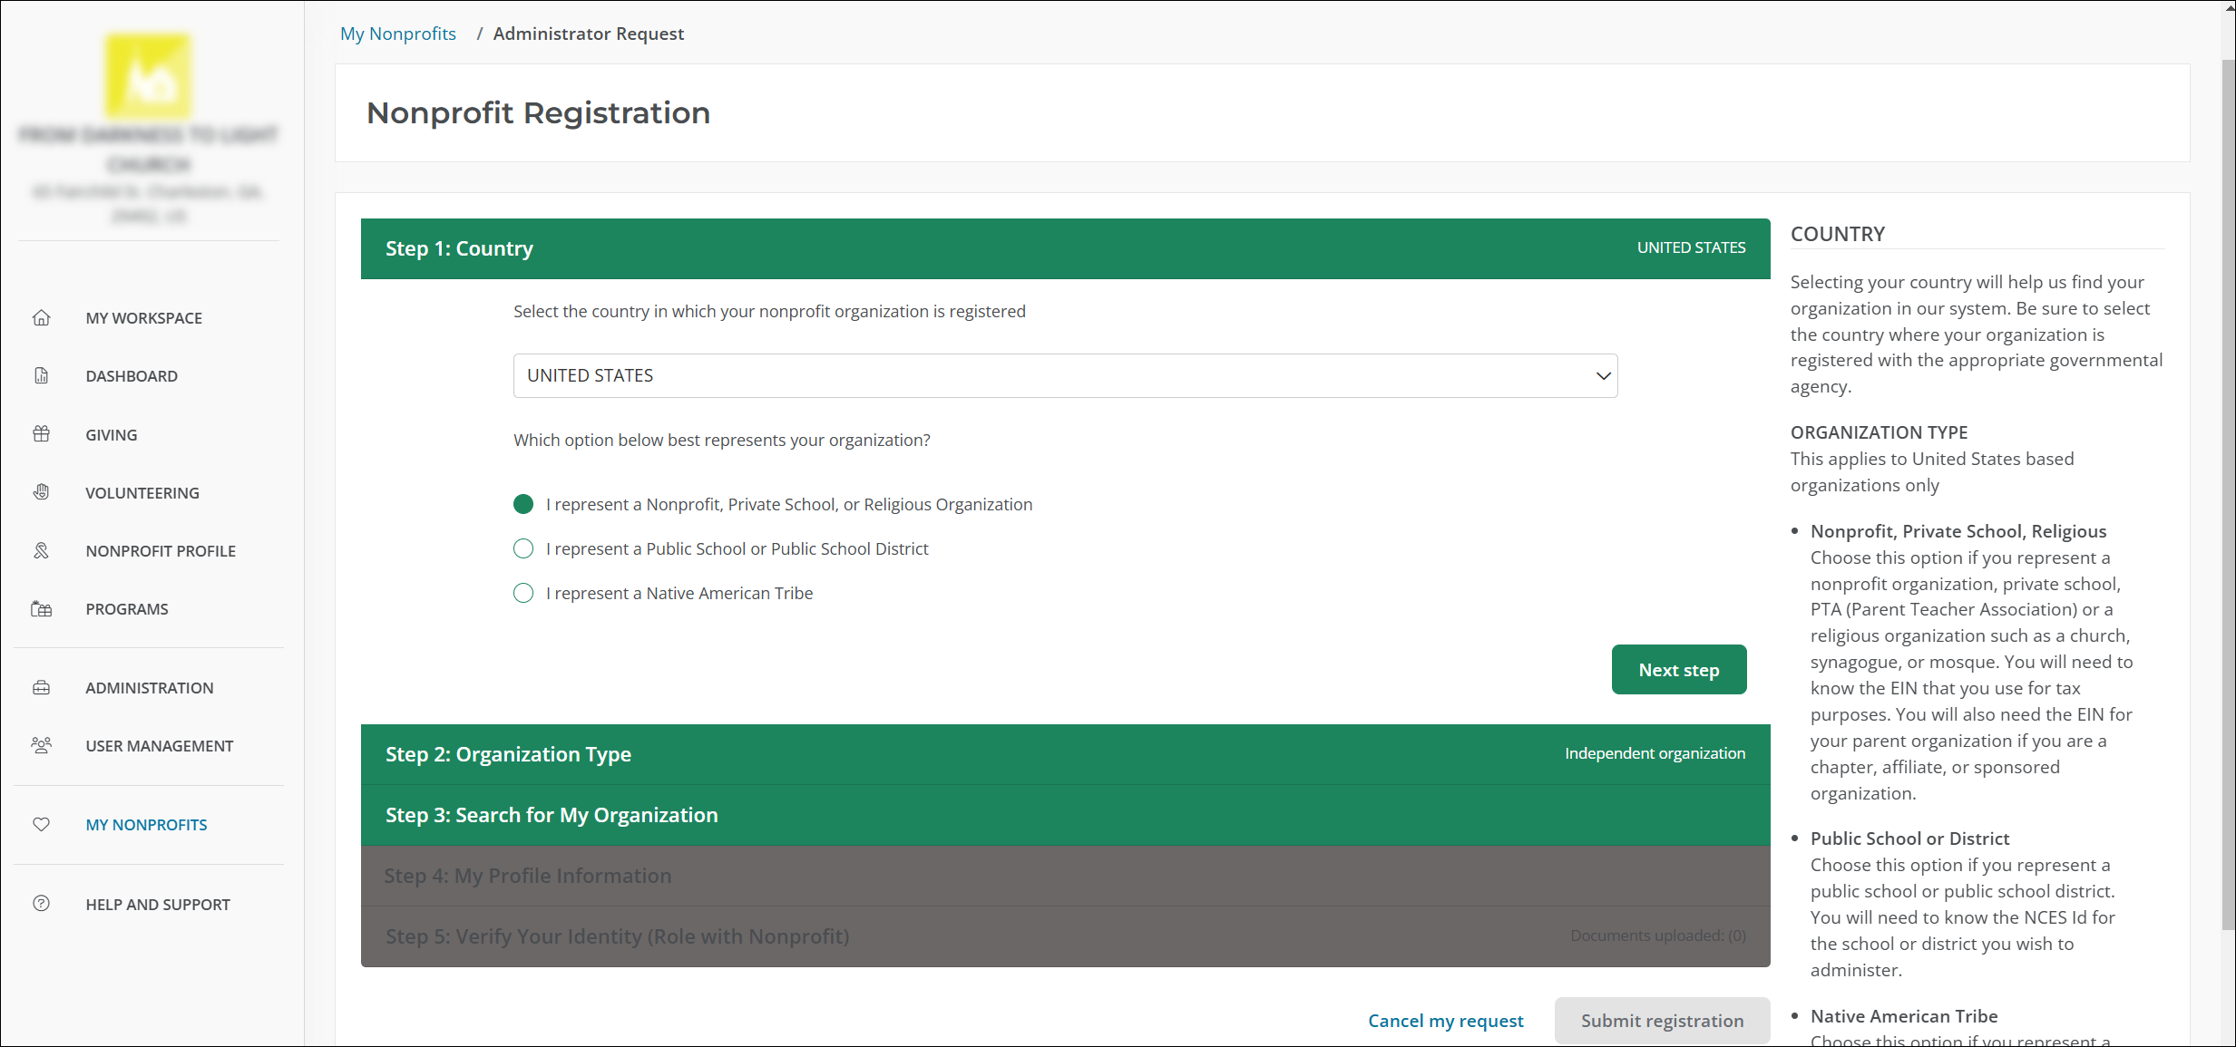
Task: Select the Nonprofit, Private School, or Religious radio option
Action: coord(523,504)
